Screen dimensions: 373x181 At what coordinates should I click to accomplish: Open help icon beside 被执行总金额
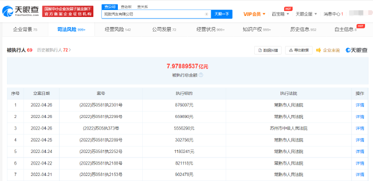tap(201, 75)
